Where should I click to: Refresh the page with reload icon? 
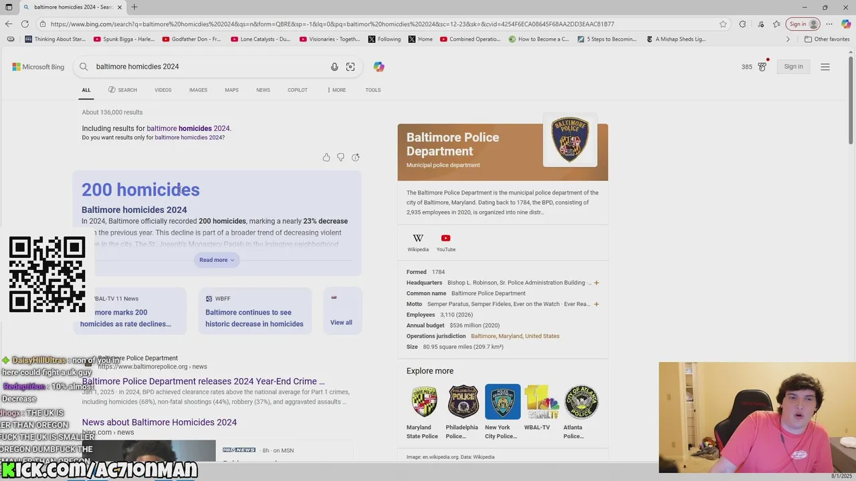coord(25,24)
